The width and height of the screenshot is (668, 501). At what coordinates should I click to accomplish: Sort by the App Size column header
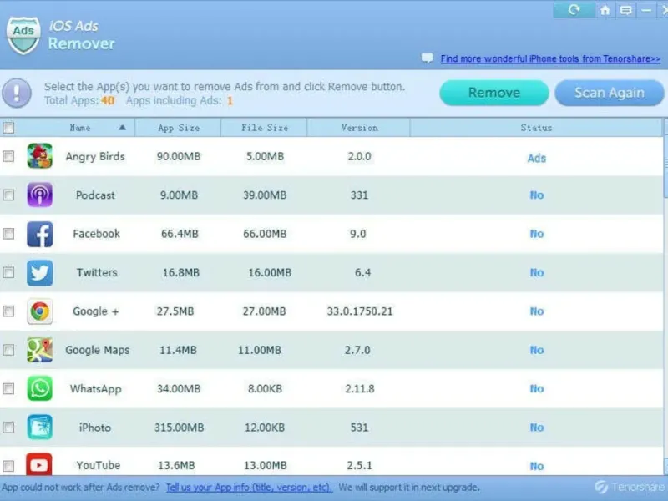179,128
